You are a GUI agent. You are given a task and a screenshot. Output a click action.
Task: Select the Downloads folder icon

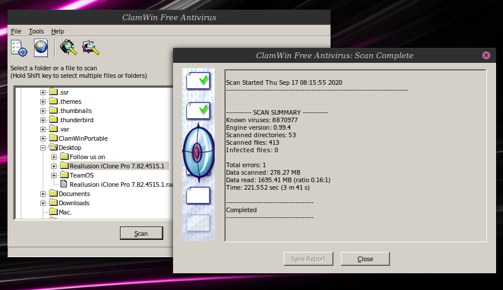(53, 203)
